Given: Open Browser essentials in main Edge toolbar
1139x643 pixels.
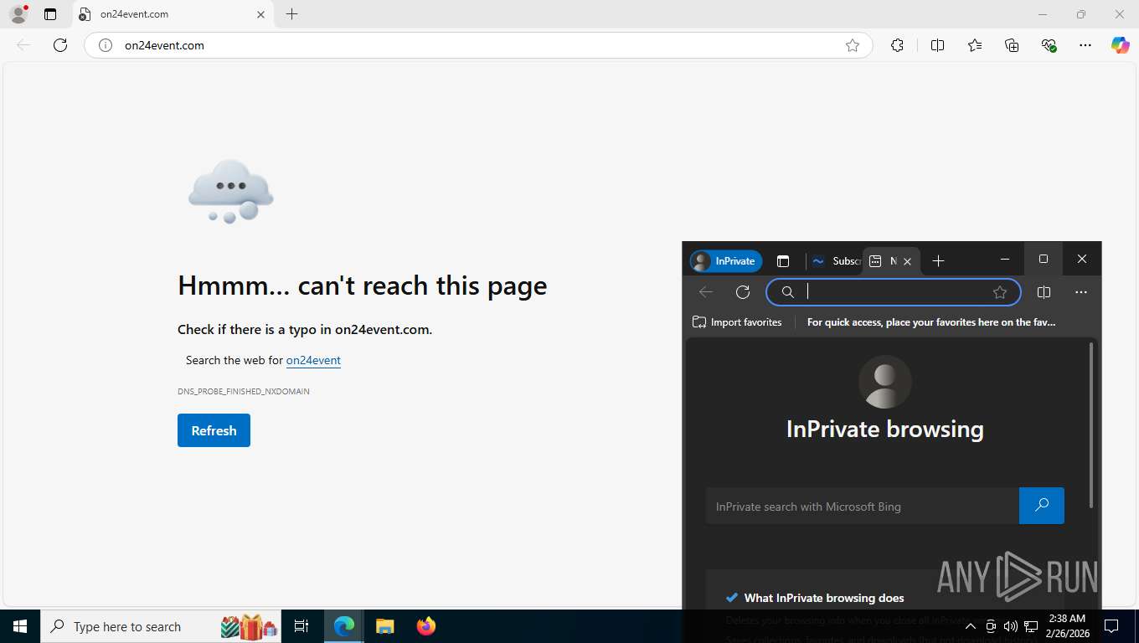Looking at the screenshot, I should [1049, 45].
